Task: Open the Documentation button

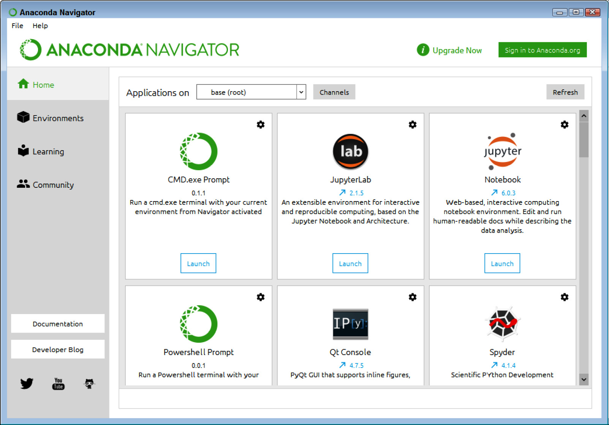Action: tap(58, 324)
